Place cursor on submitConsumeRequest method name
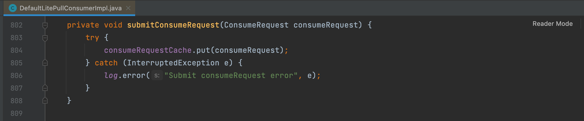 pyautogui.click(x=173, y=25)
